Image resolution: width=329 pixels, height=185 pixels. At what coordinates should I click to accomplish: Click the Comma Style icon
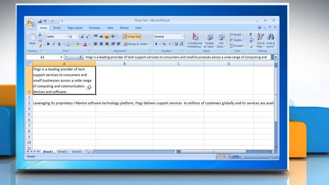[170, 44]
